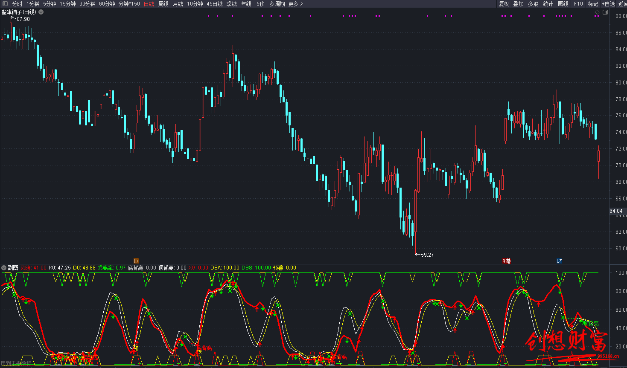Click the 底背离: 0.00 indicator value
The height and width of the screenshot is (368, 627).
click(x=142, y=268)
